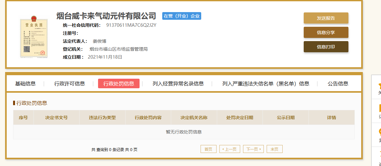Click 暂无行政处罚信息 empty notice
This screenshot has height=166, width=381.
184,132
